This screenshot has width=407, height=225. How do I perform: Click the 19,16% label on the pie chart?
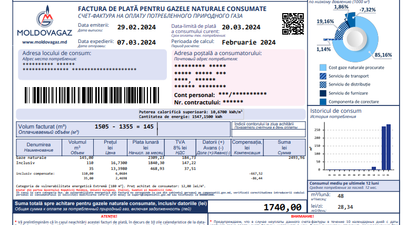point(325,21)
